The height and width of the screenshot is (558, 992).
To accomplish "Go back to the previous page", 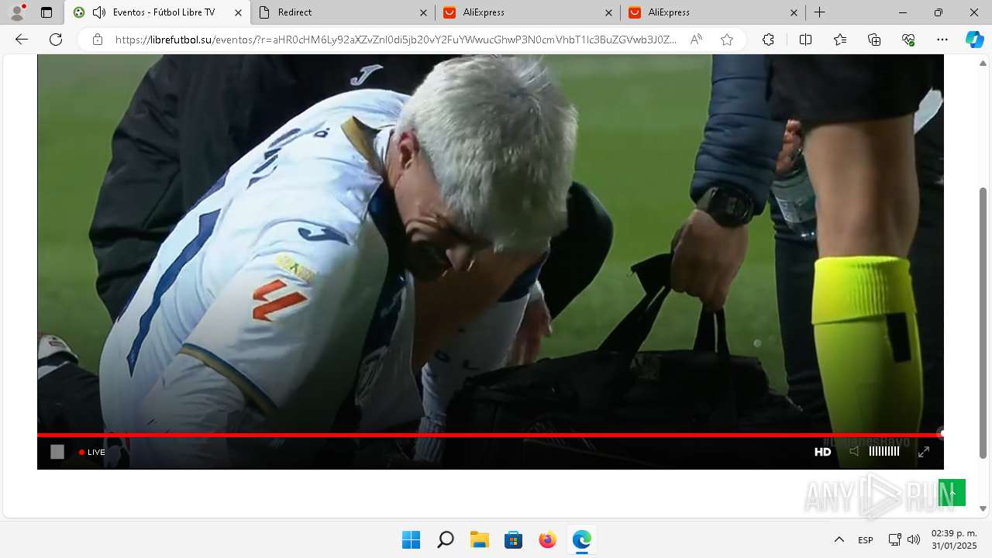I will [x=22, y=40].
